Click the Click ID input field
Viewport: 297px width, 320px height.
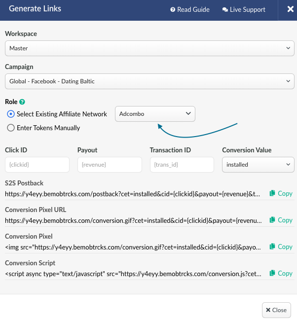37,165
